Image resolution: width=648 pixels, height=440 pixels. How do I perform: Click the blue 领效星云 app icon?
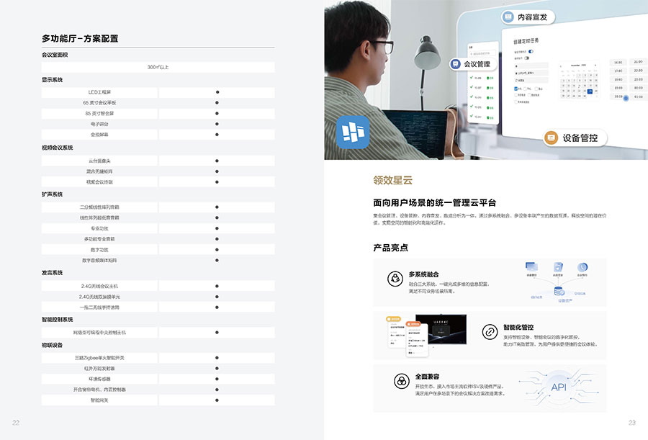pyautogui.click(x=353, y=132)
